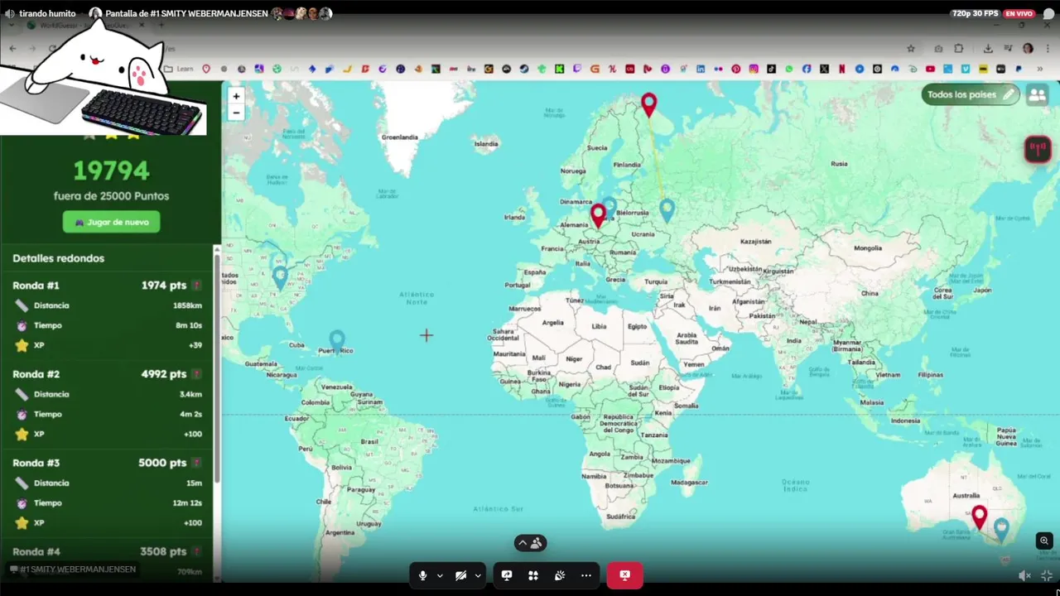
Task: Select the blue pin over Puerto Rico
Action: (x=336, y=341)
